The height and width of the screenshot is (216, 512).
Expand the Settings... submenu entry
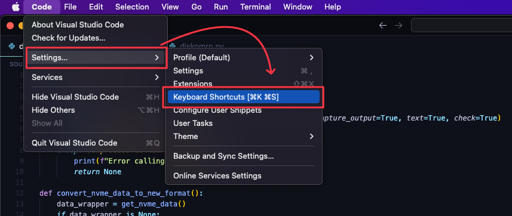(96, 58)
